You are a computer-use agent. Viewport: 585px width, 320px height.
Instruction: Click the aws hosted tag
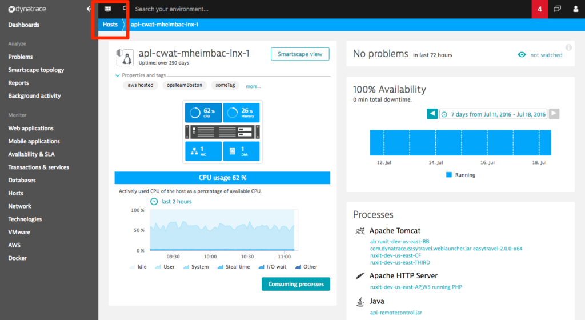coord(141,85)
